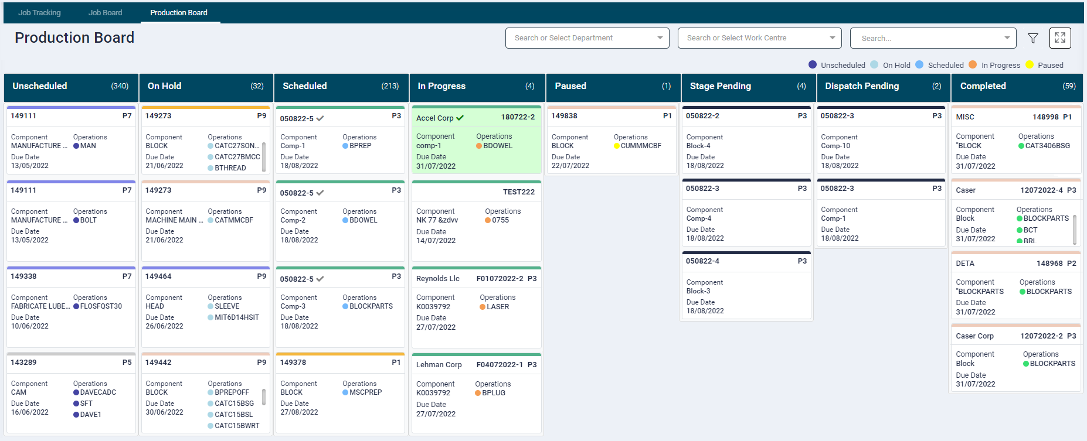Toggle On Hold legend indicator
Image resolution: width=1087 pixels, height=441 pixels.
coord(875,65)
